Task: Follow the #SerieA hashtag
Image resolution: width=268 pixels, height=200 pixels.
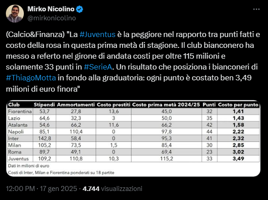Action: 98,67
